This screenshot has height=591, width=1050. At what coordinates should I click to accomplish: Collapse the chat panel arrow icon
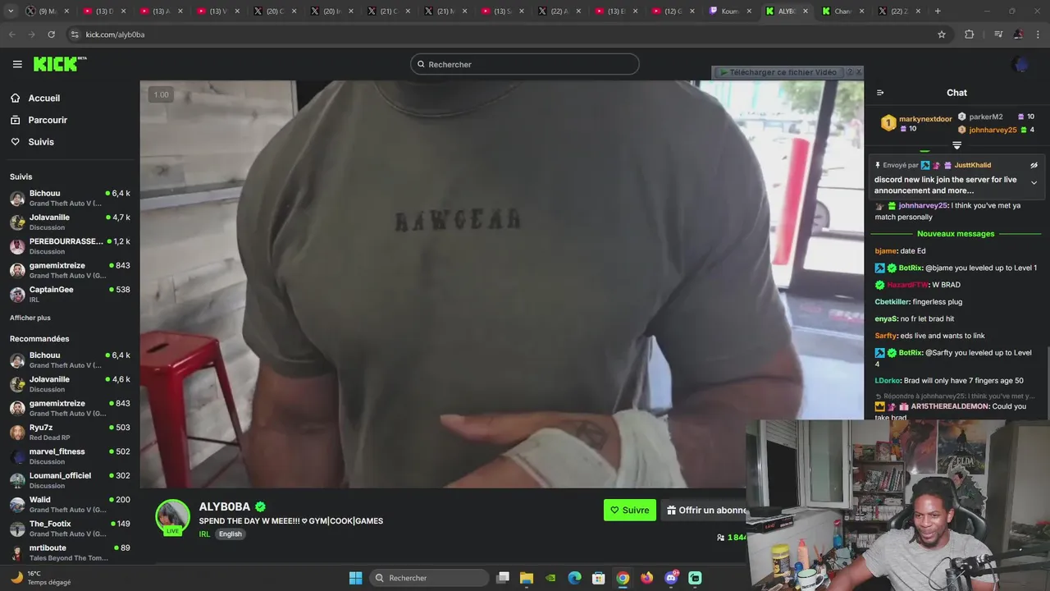click(880, 93)
